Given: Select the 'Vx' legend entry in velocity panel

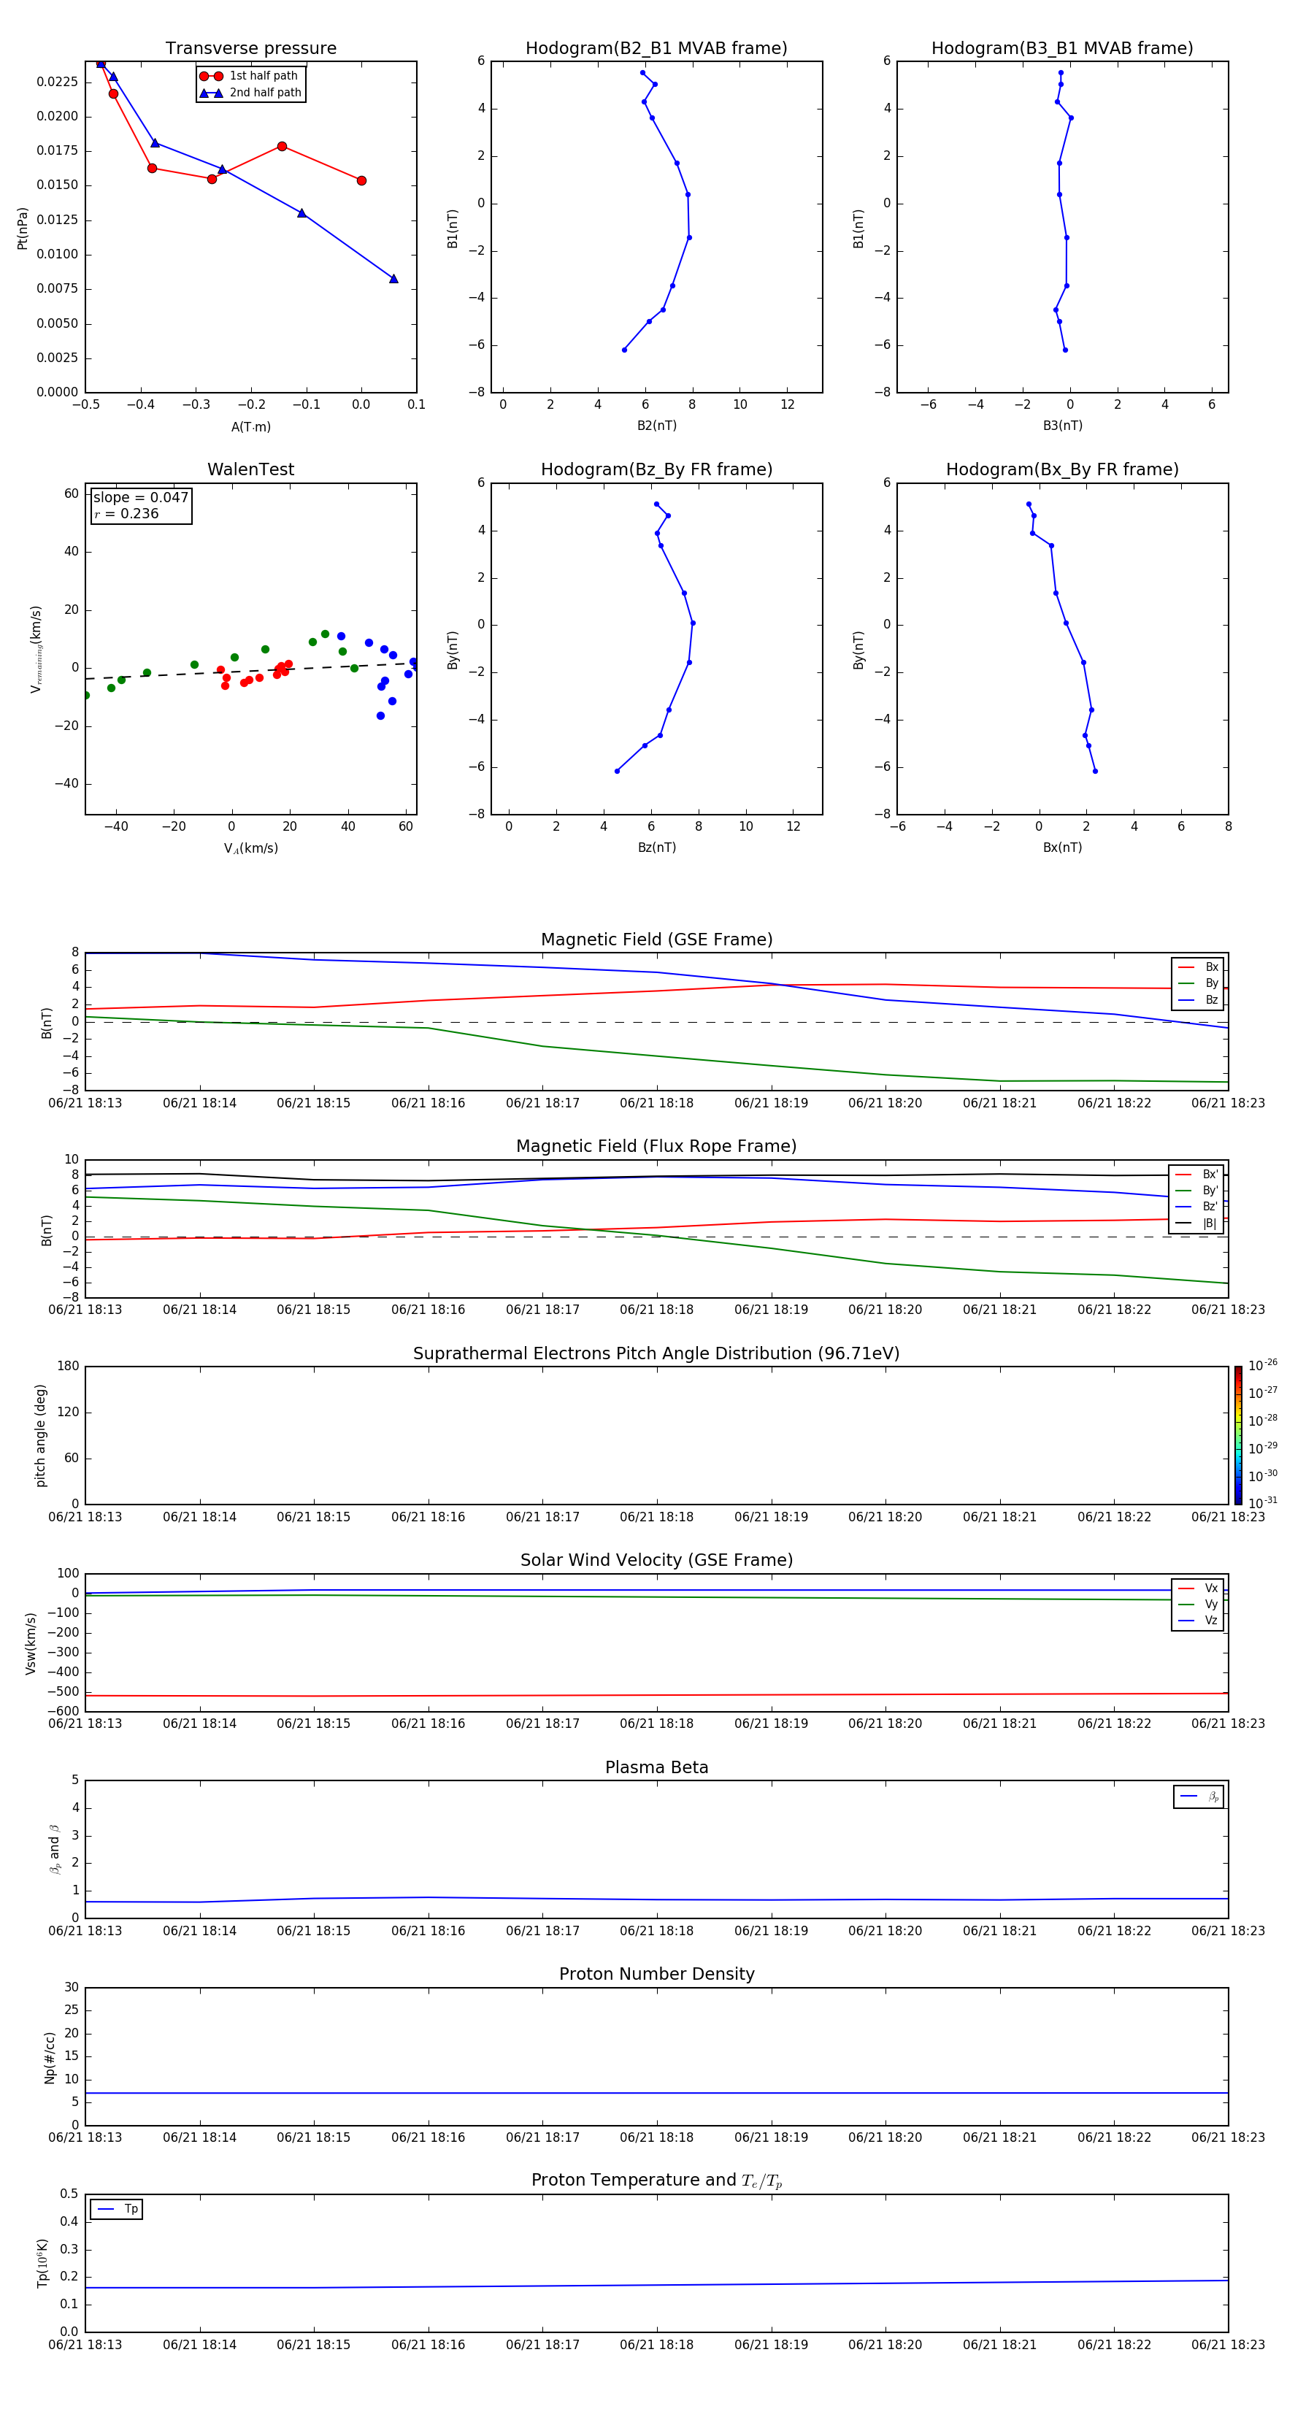Looking at the screenshot, I should click(x=1198, y=1589).
